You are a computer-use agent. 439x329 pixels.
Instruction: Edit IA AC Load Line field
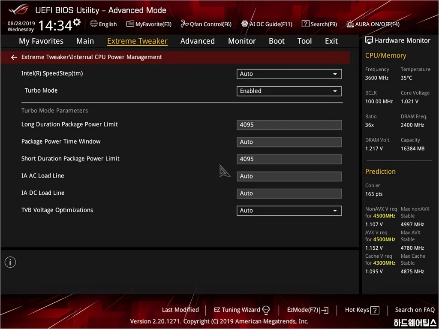coord(289,176)
